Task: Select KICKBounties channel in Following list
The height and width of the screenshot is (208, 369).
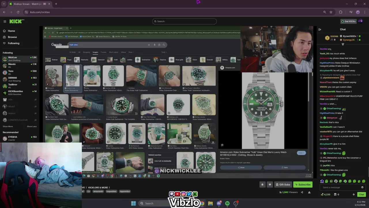Action: (20, 92)
